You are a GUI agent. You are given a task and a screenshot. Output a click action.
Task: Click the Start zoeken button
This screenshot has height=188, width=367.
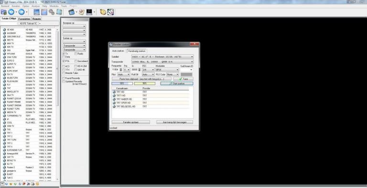(177, 84)
